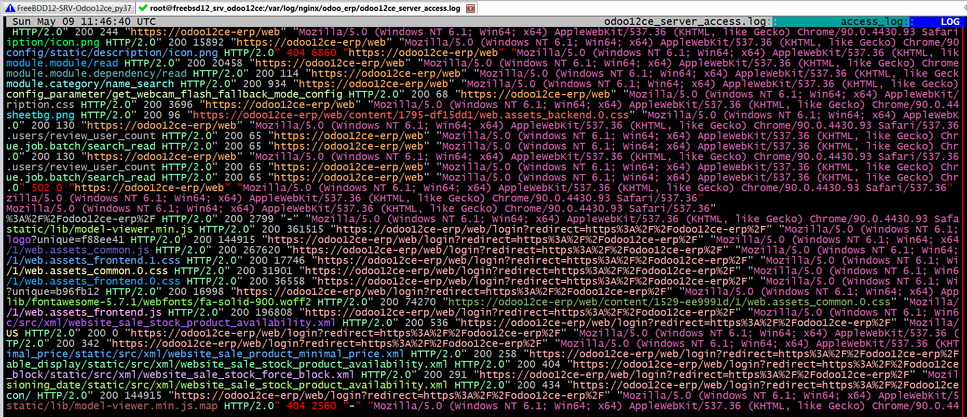Click the '/1/web.assets_frontend.js' entry
The height and width of the screenshot is (417, 967).
(84, 312)
